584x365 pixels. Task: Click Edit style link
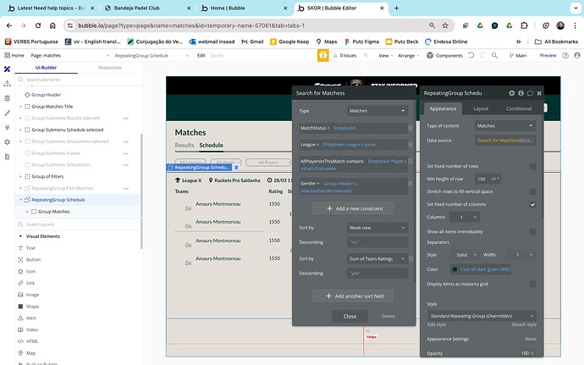click(x=437, y=324)
